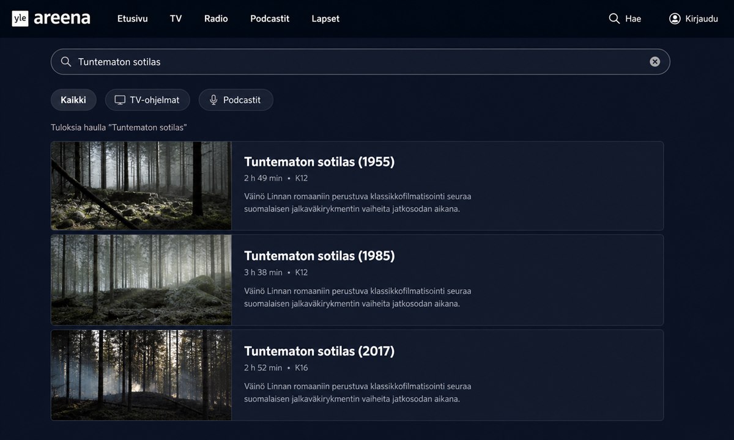734x440 pixels.
Task: Open the Tuntematon sotilas (2017) title
Action: [x=319, y=351]
